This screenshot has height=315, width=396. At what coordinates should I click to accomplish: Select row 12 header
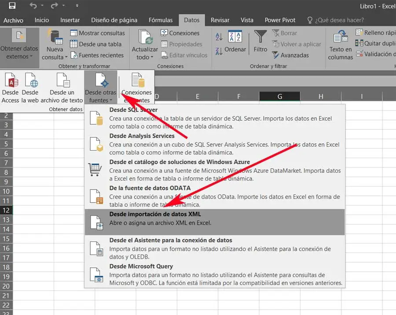(6, 210)
